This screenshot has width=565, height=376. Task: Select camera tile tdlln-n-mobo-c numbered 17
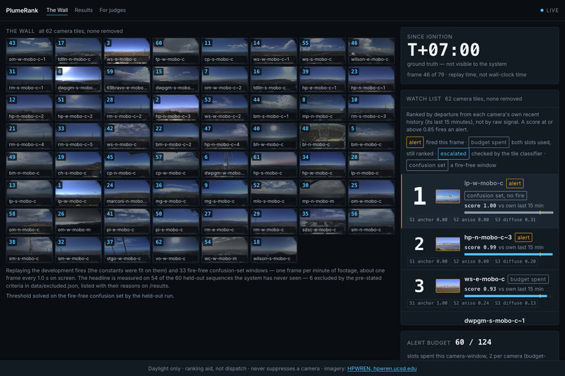pyautogui.click(x=79, y=50)
